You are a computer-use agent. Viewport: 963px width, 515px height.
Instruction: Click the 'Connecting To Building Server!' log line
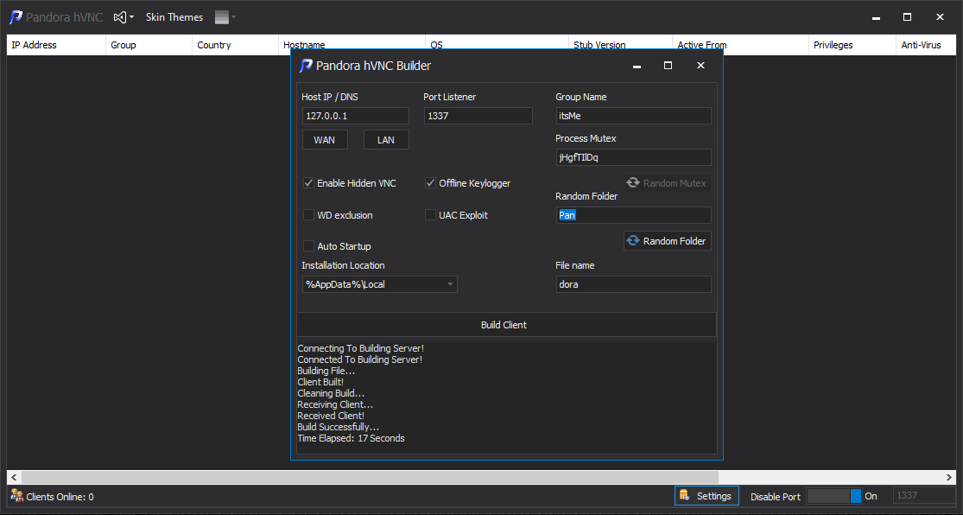tap(360, 348)
